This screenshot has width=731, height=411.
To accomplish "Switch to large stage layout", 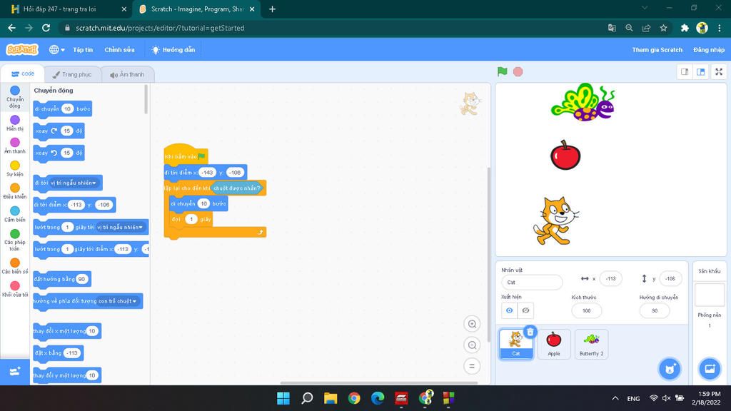I will [701, 72].
